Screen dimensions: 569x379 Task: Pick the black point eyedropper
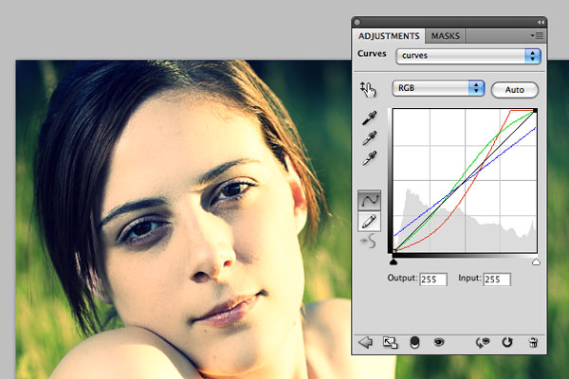(x=369, y=118)
